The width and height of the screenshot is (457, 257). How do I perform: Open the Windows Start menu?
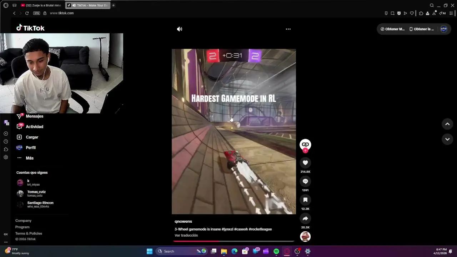coord(150,251)
